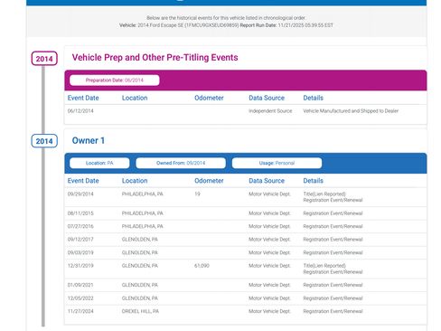
Task: Click Registration Event/Renewal in the 09/03/2019 row
Action: [x=333, y=252]
